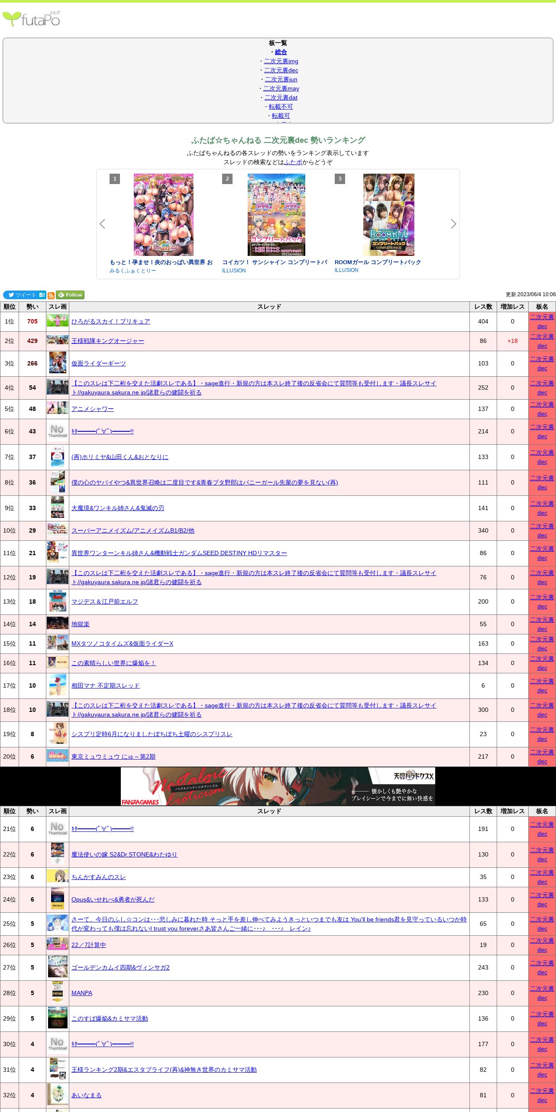The image size is (556, 1112).
Task: Click the Hatena B! bookmark icon
Action: [x=42, y=295]
